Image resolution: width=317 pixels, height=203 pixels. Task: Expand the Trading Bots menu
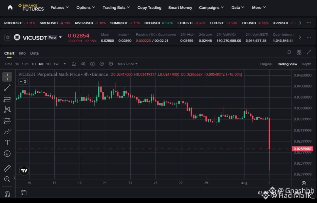[x=116, y=7]
